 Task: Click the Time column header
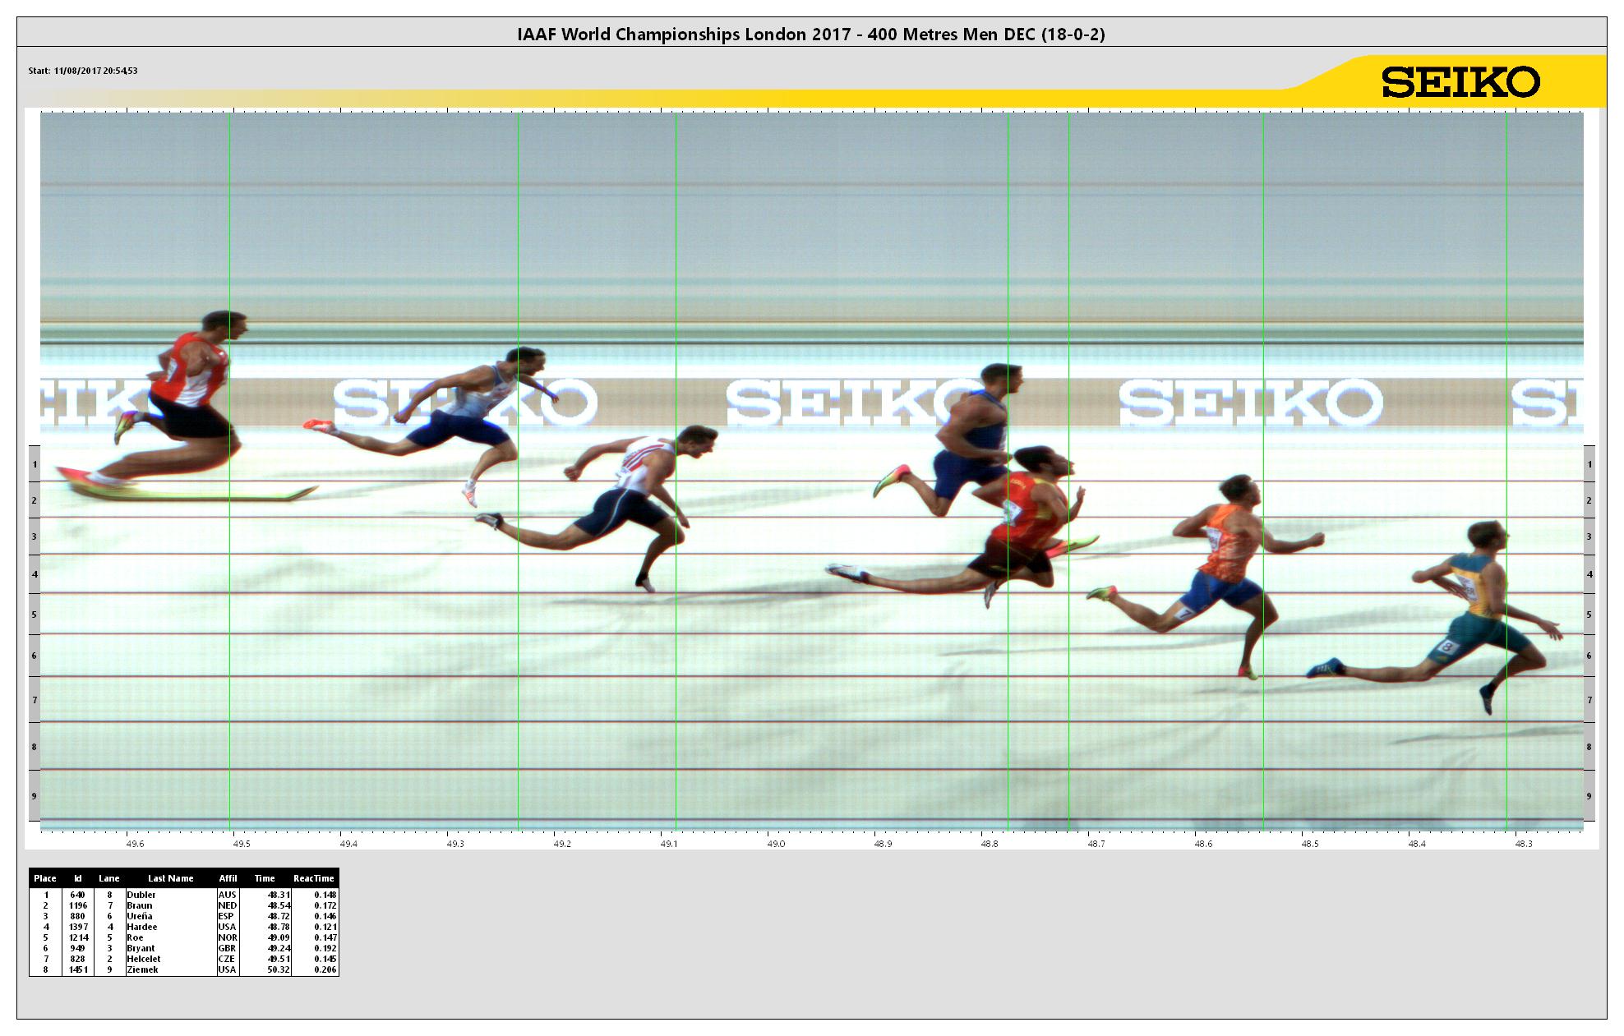[x=265, y=878]
